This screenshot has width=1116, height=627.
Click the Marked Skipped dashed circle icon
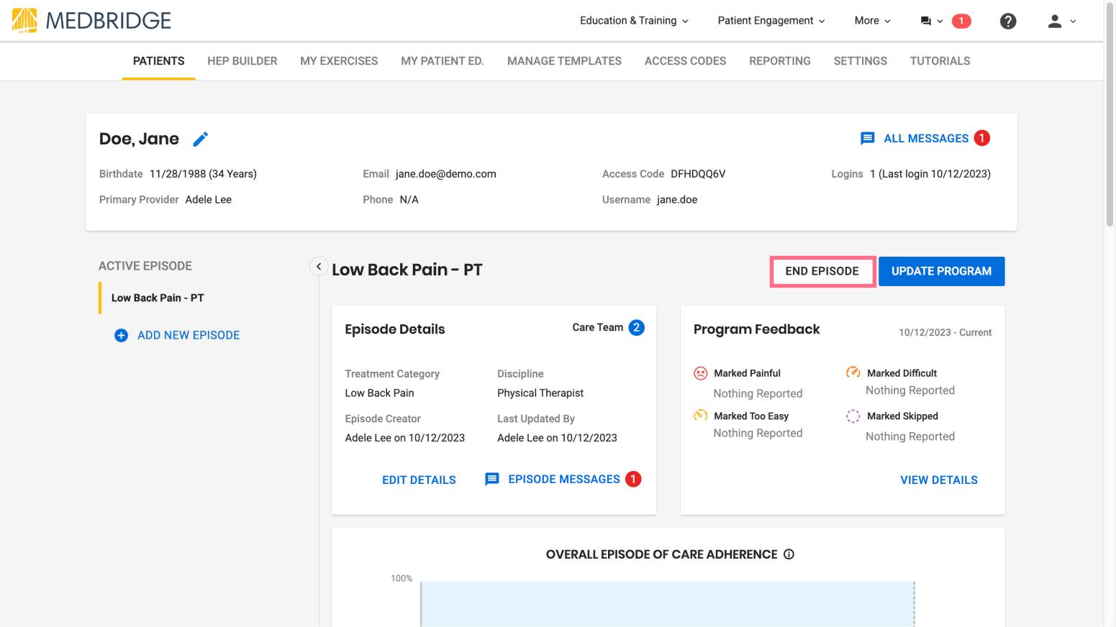coord(853,416)
